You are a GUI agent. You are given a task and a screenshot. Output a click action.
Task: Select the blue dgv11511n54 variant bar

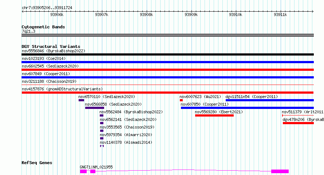[x=270, y=100]
